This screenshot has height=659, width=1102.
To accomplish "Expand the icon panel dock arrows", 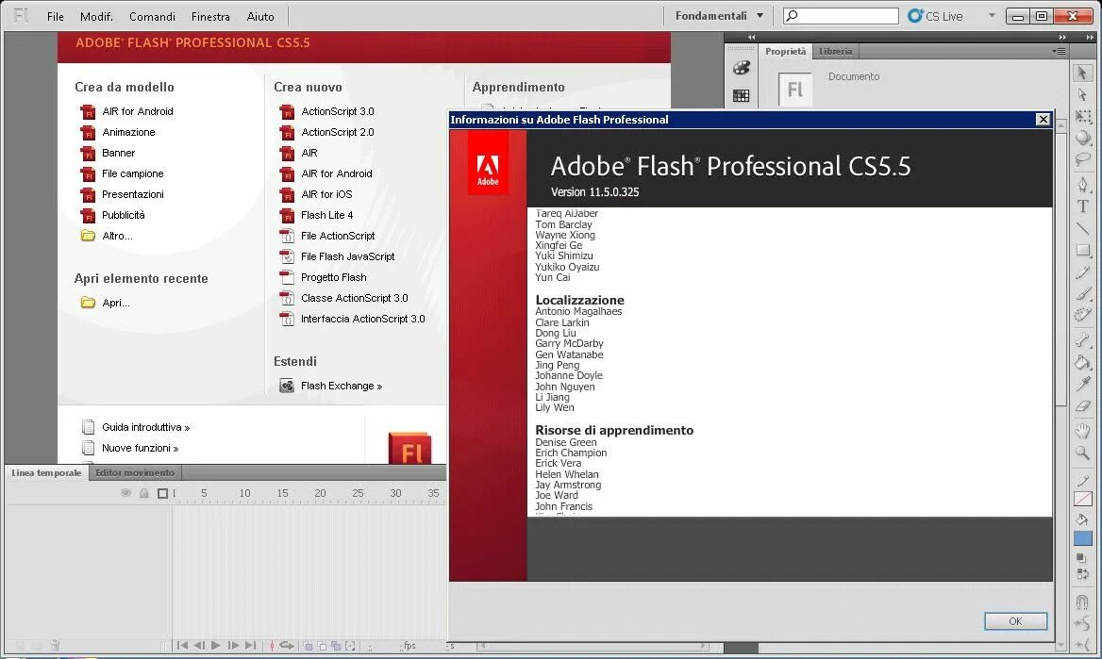I will 751,37.
